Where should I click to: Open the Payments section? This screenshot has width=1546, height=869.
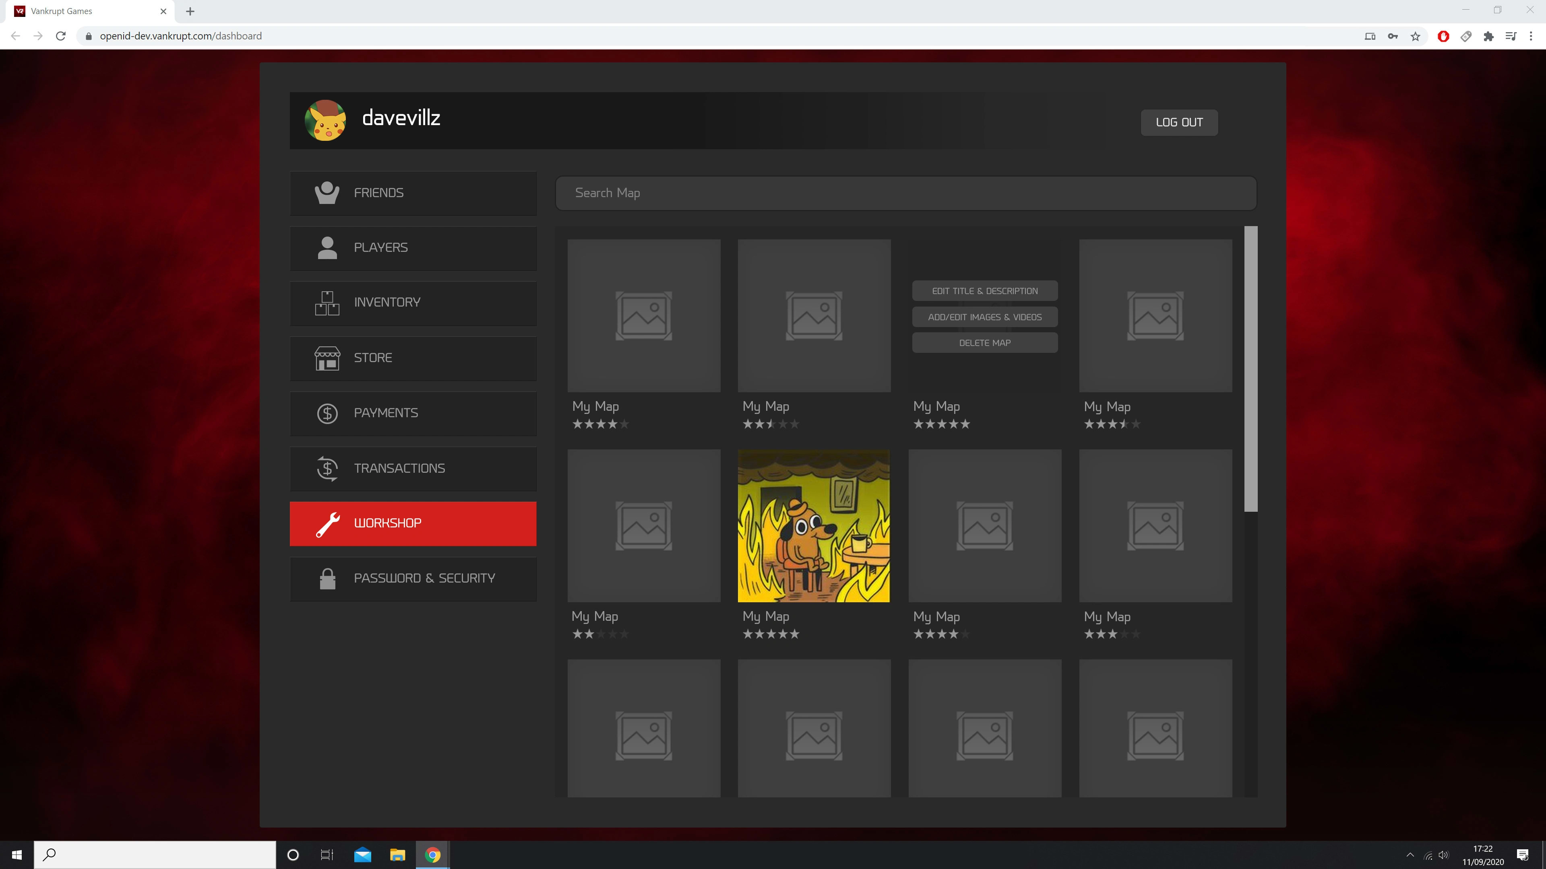413,413
